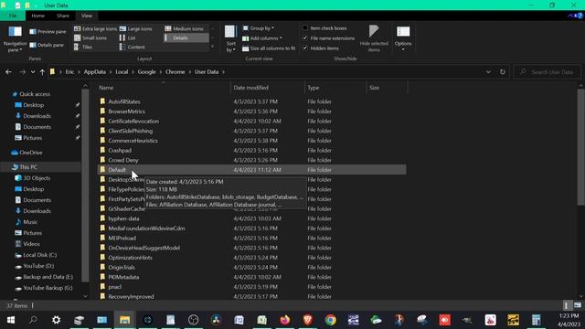Click the file list vertical scrollbar
Viewport: 585px width, 329px height.
(581, 147)
